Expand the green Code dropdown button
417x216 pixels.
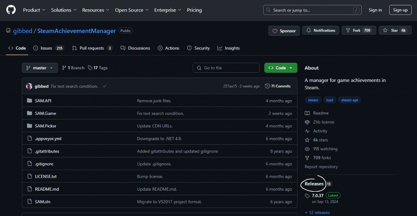pos(281,68)
